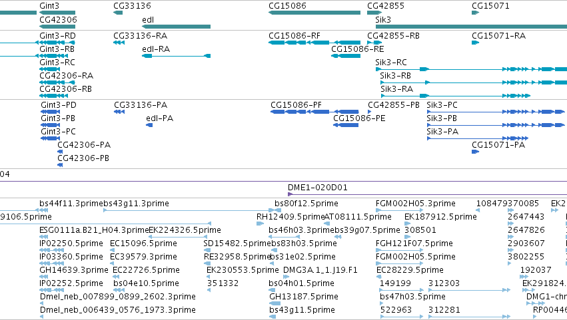Click the IP02250.5prime EST label
The width and height of the screenshot is (567, 320).
pyautogui.click(x=71, y=243)
